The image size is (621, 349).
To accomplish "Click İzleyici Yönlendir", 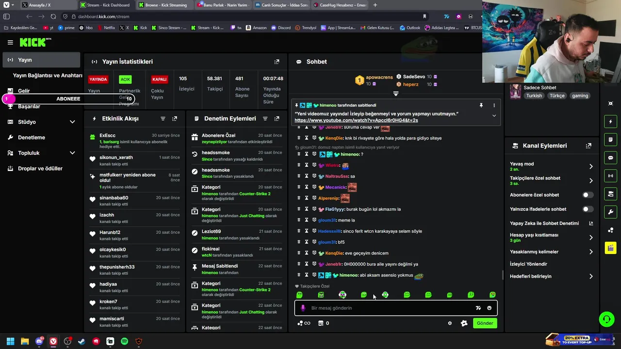I will click(528, 264).
